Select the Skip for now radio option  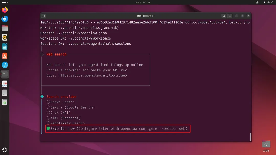(48, 128)
